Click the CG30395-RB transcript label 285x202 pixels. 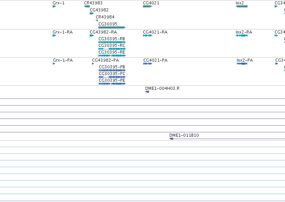click(112, 39)
